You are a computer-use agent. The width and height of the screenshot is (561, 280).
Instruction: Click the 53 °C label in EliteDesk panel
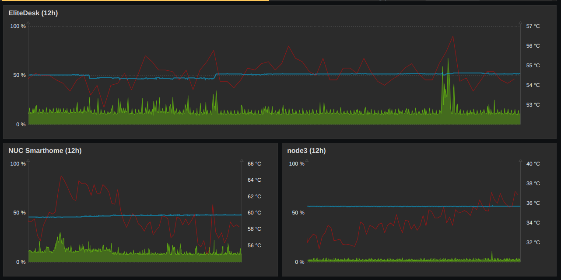(533, 105)
